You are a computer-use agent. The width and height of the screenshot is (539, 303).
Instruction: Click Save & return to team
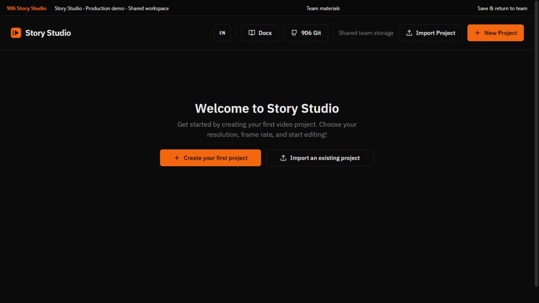(x=502, y=8)
